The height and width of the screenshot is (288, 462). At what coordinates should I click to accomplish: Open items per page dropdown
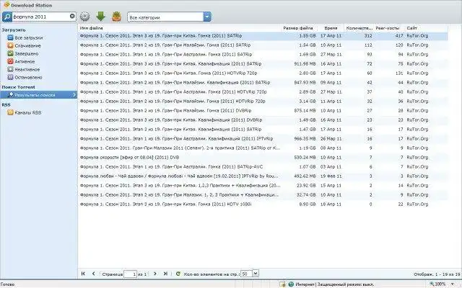(256, 274)
